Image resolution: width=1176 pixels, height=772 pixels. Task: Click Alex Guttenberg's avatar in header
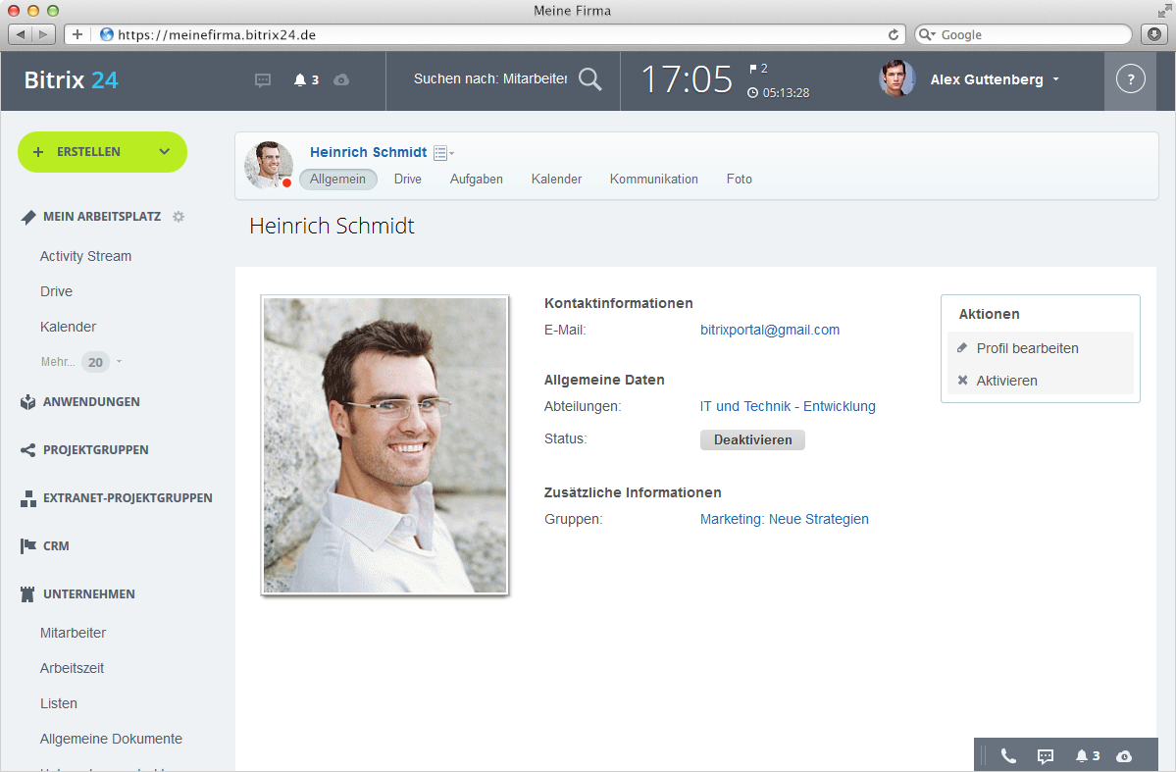[897, 78]
